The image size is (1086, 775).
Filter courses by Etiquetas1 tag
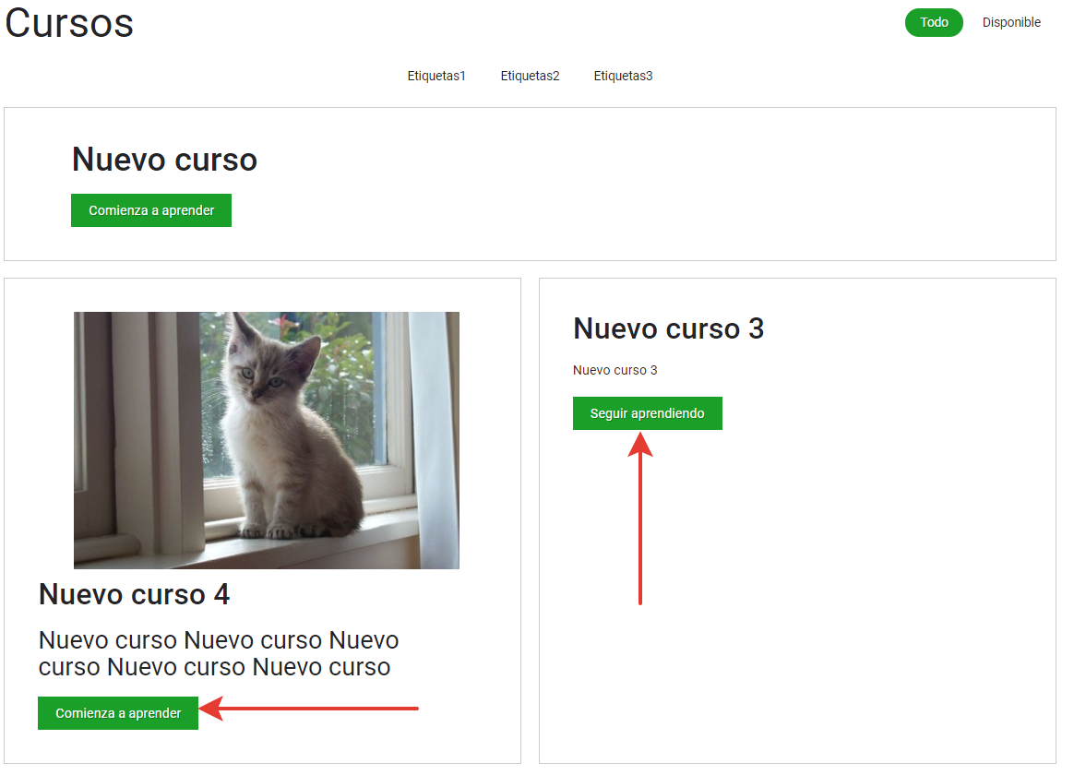[x=436, y=76]
